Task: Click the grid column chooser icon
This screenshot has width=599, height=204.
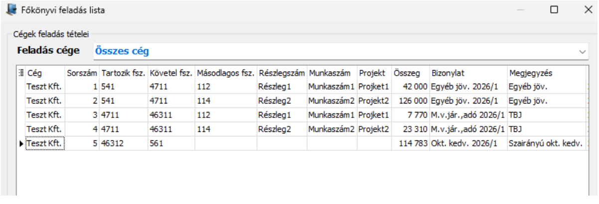Action: [x=21, y=73]
